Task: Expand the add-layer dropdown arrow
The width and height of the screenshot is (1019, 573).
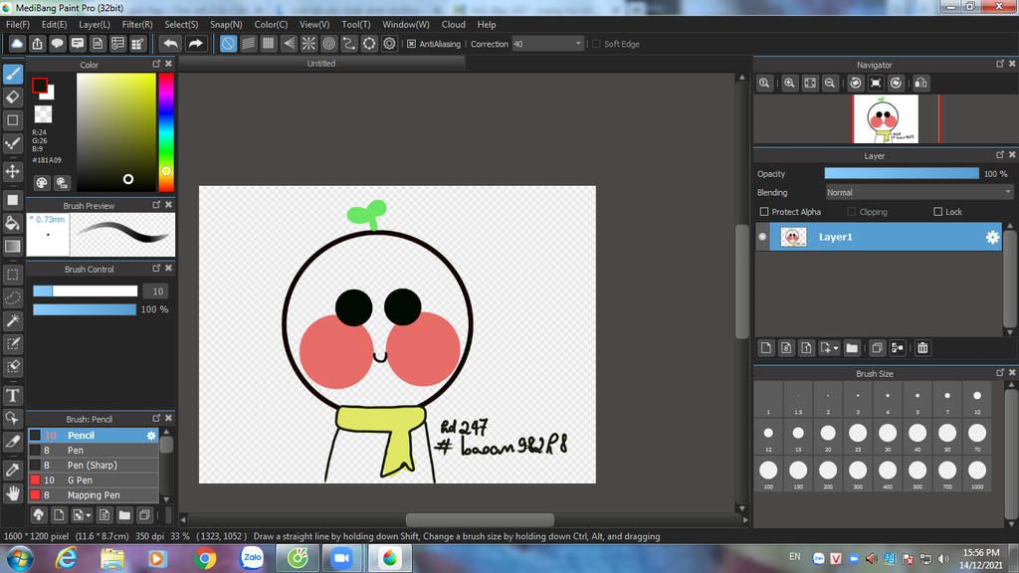Action: tap(836, 348)
